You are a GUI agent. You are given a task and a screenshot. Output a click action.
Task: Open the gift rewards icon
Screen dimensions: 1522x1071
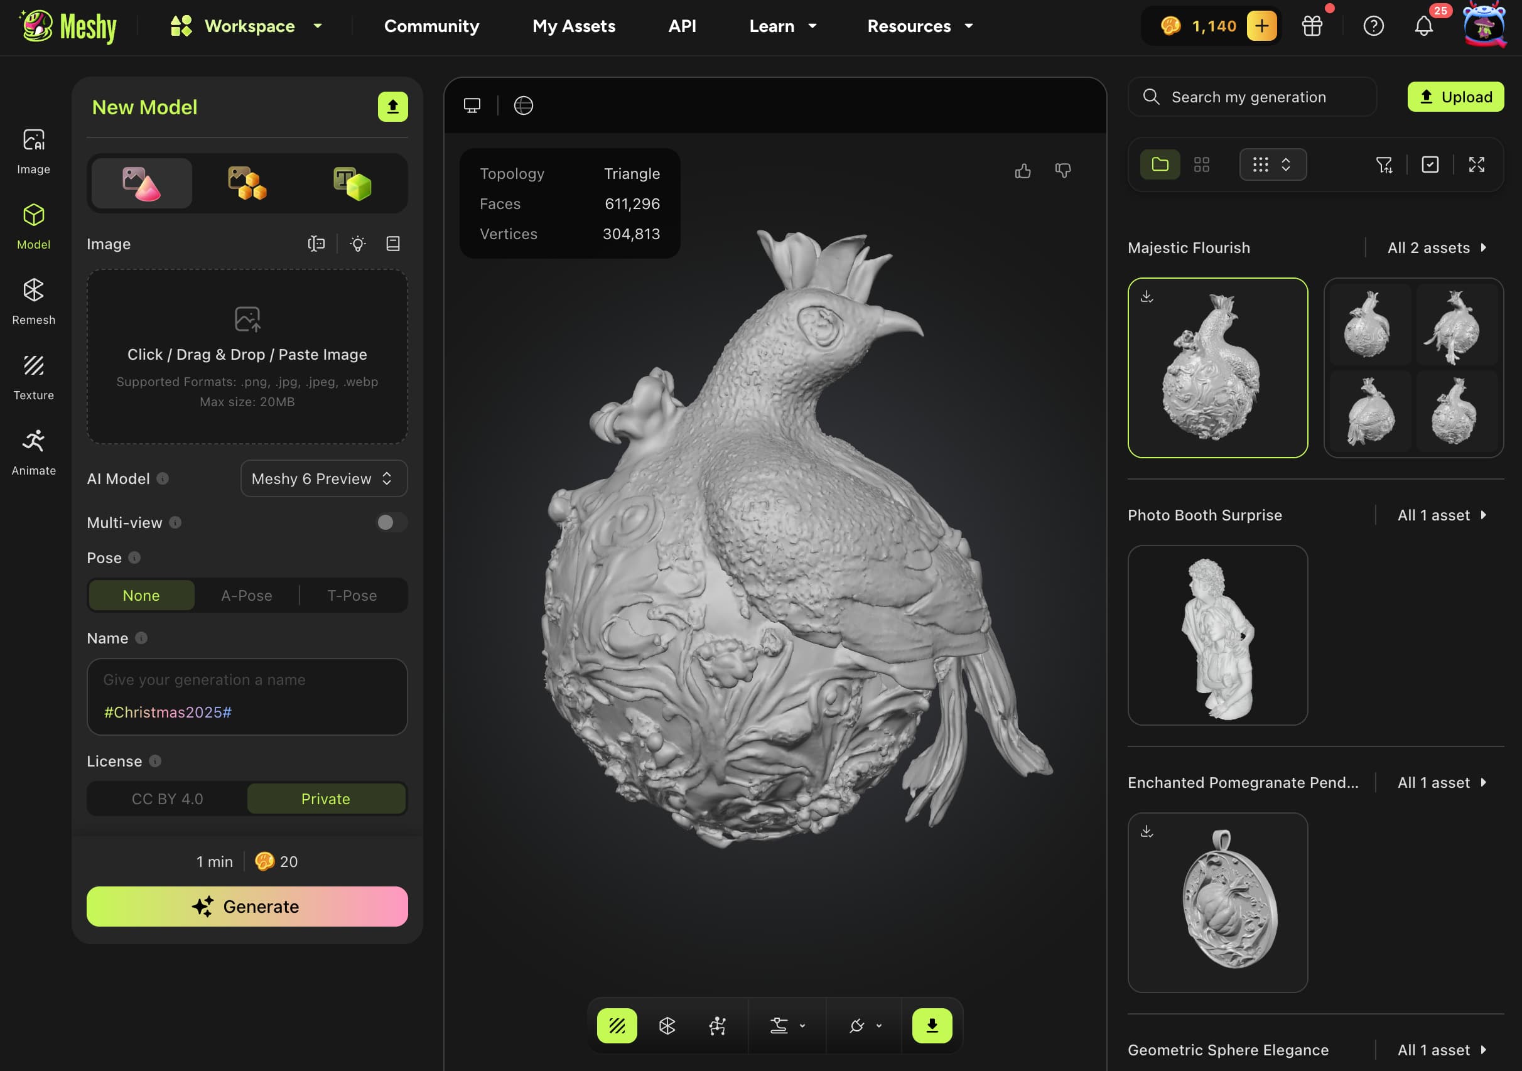[1312, 26]
